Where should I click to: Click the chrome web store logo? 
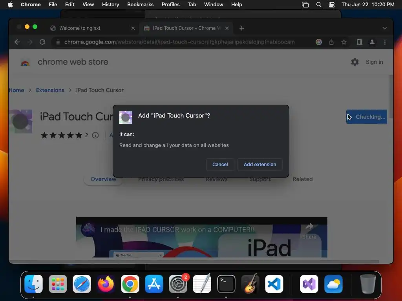pos(25,62)
